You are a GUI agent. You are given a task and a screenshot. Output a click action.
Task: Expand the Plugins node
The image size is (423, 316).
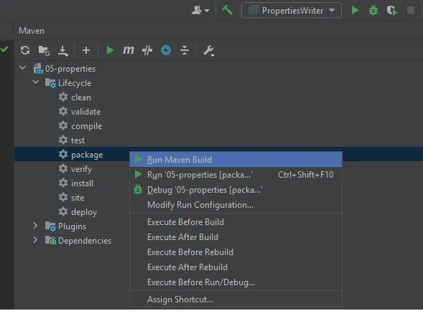click(35, 226)
